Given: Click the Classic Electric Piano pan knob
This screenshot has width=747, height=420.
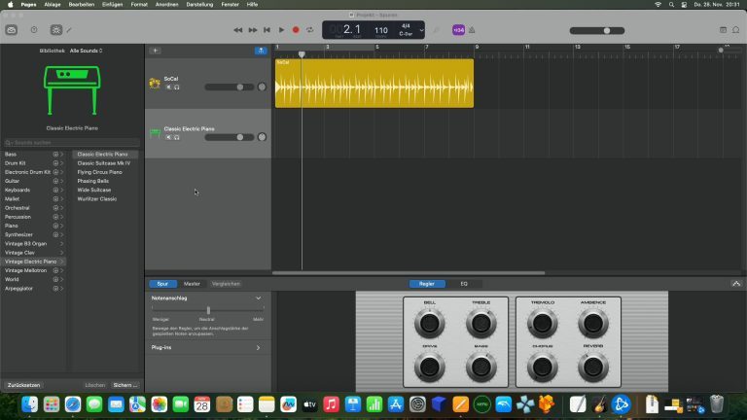Looking at the screenshot, I should click(262, 137).
